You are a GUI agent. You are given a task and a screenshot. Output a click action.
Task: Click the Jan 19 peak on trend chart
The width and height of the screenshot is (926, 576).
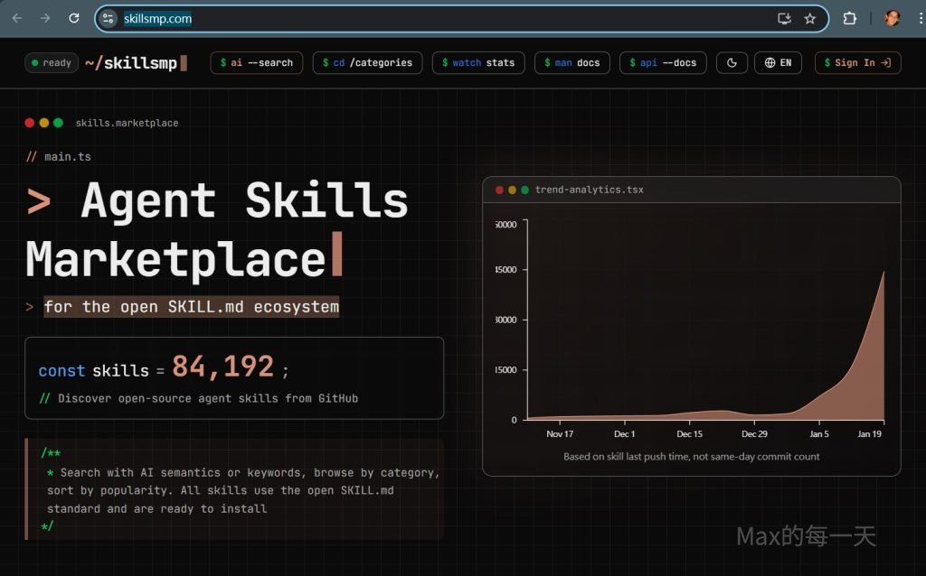(883, 273)
